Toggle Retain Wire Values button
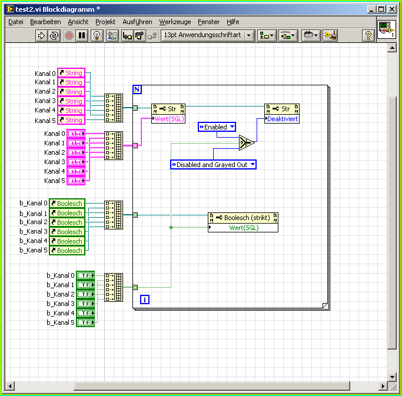The image size is (402, 396). pyautogui.click(x=112, y=35)
